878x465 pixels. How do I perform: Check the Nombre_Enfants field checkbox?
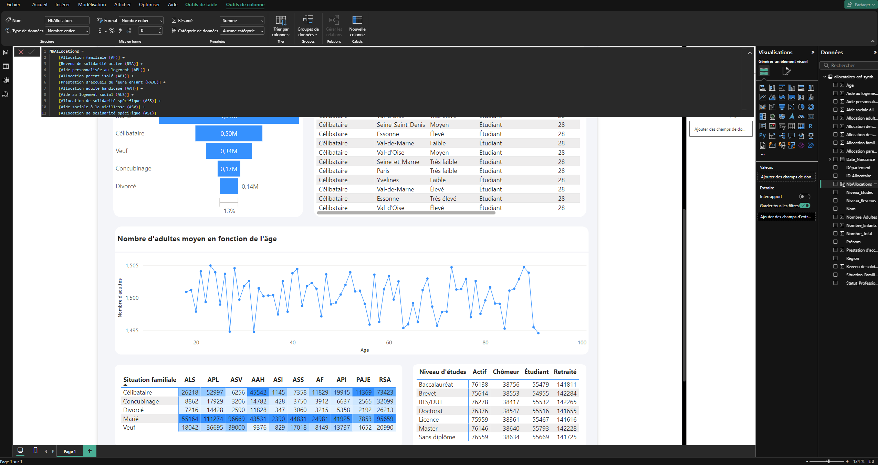(x=835, y=225)
